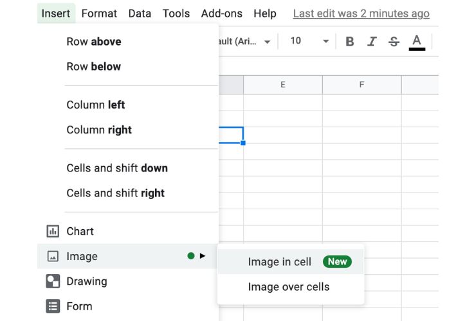Click the Drawing icon in menu
Viewport: 476px width, 321px height.
(x=53, y=281)
